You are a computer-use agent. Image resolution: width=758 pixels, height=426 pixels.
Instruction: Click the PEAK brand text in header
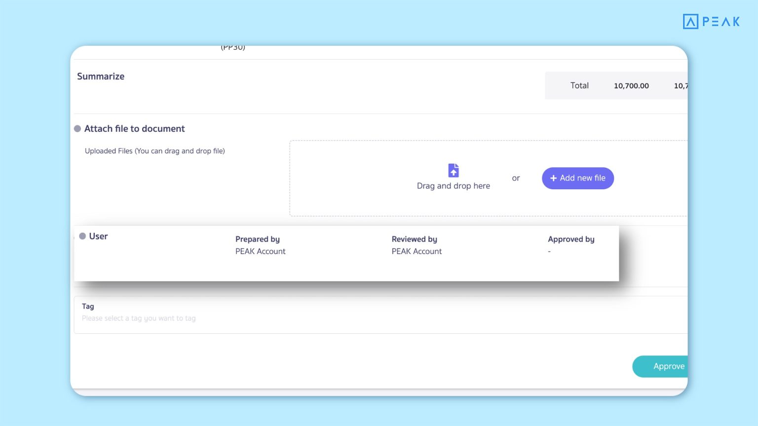click(720, 22)
